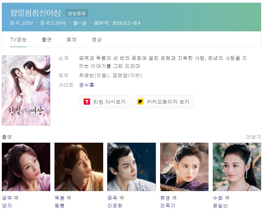The image size is (263, 216).
Task: Open the 출연 tab
Action: pos(47,40)
